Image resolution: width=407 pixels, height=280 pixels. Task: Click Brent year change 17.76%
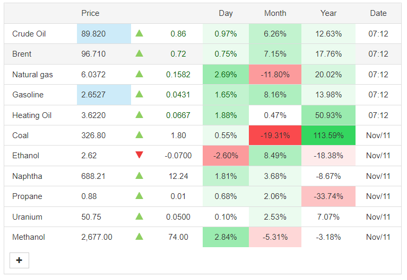[328, 54]
